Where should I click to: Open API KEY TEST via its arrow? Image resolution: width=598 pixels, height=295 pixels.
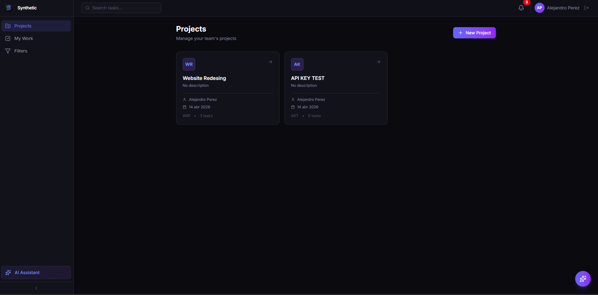click(378, 62)
